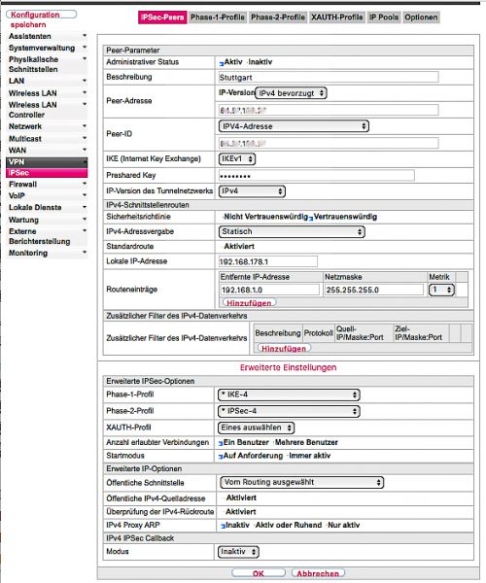Set Startmodus to Auf Anforderung
The height and width of the screenshot is (583, 486).
coord(221,457)
